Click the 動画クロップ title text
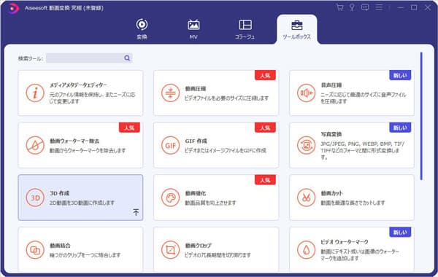This screenshot has width=438, height=277. coord(199,246)
